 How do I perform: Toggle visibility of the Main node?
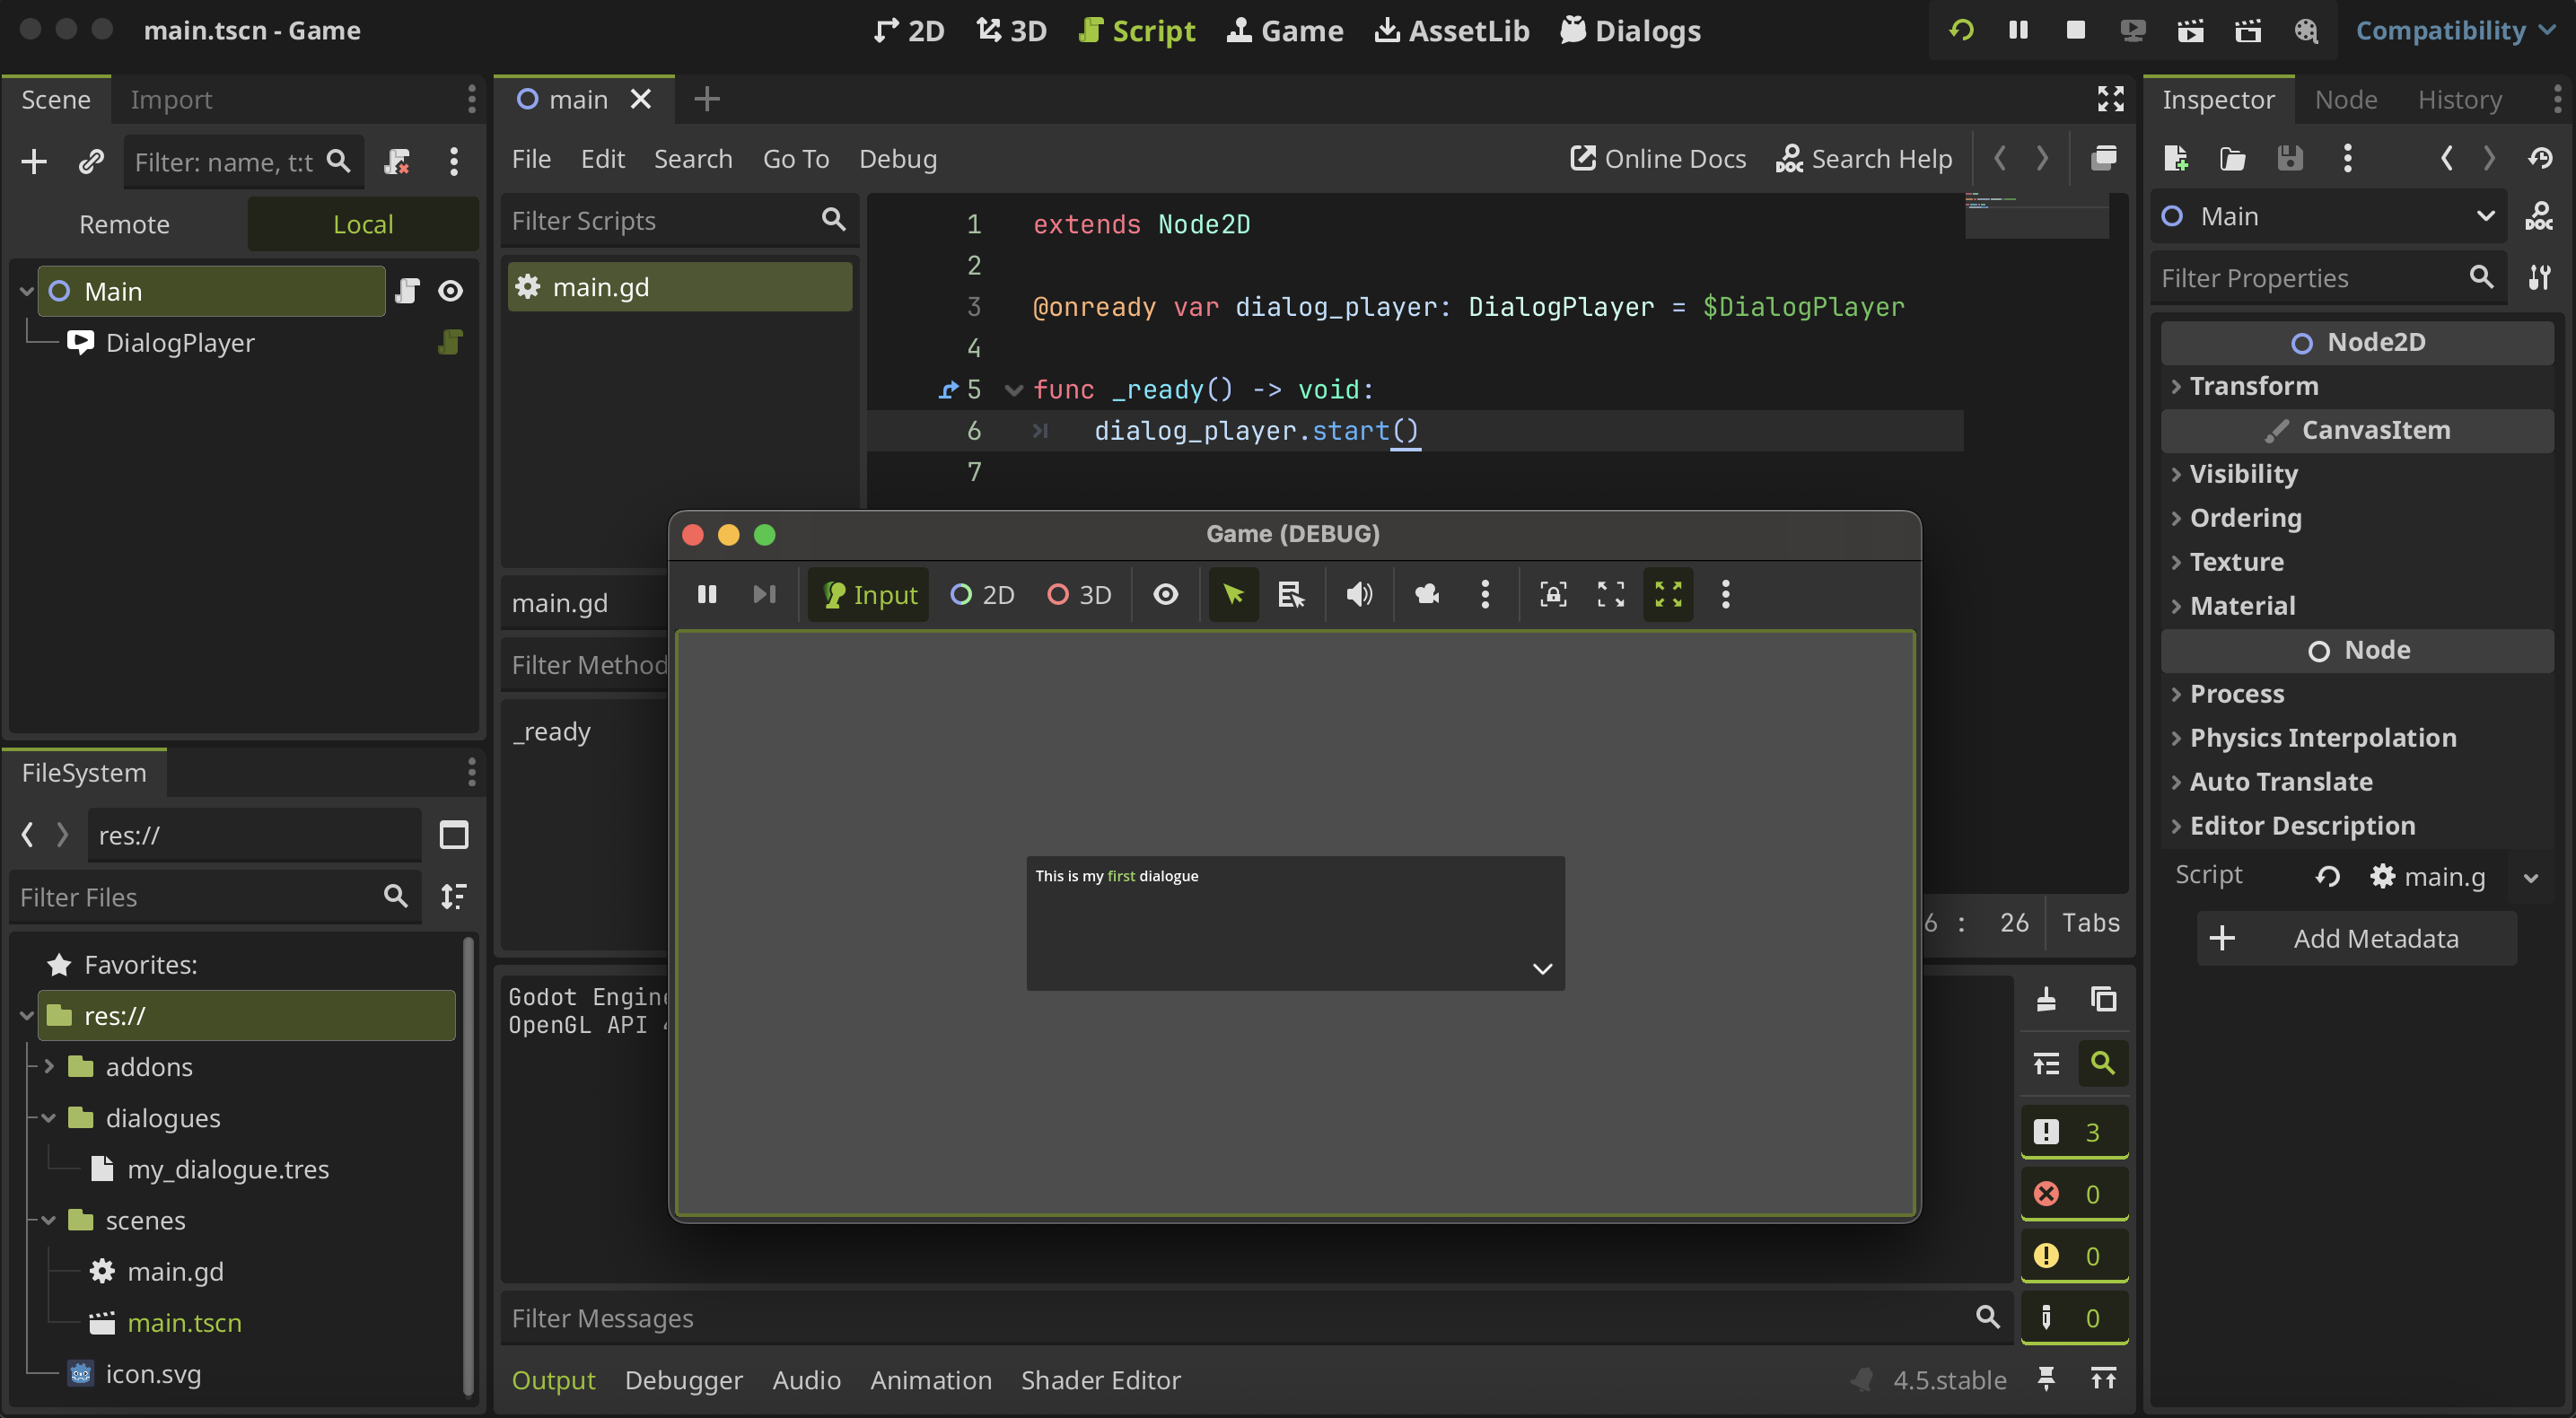(450, 291)
